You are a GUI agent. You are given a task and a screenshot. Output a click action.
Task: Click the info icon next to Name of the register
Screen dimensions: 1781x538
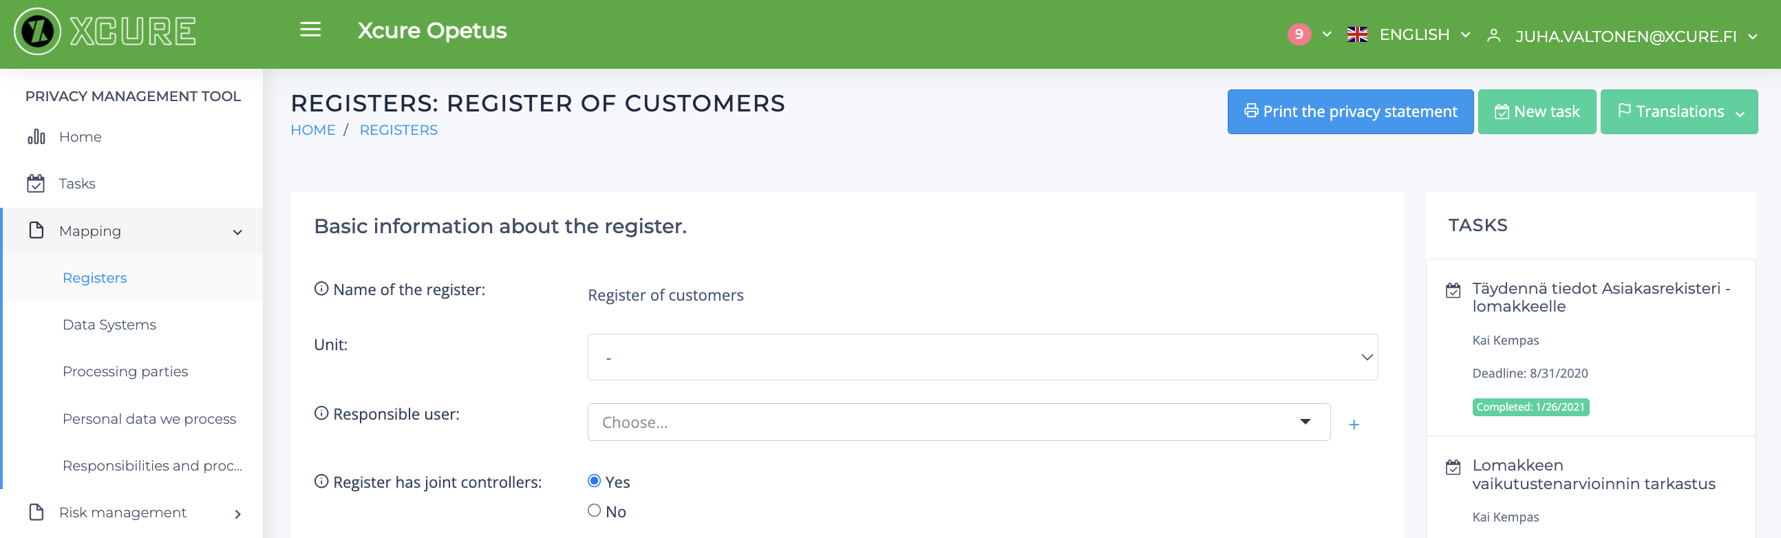tap(321, 288)
